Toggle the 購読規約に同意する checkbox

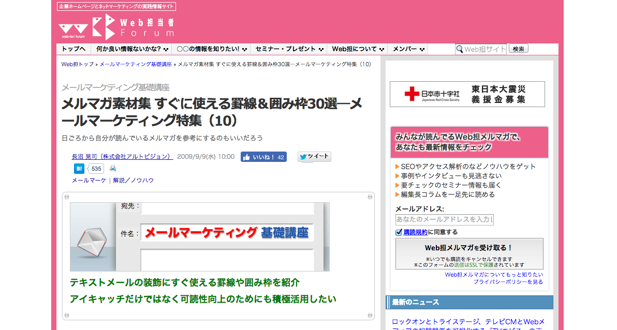click(x=399, y=232)
